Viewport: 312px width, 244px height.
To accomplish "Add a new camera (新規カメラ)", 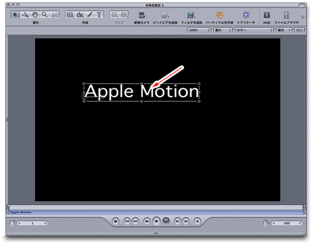I will coord(142,15).
